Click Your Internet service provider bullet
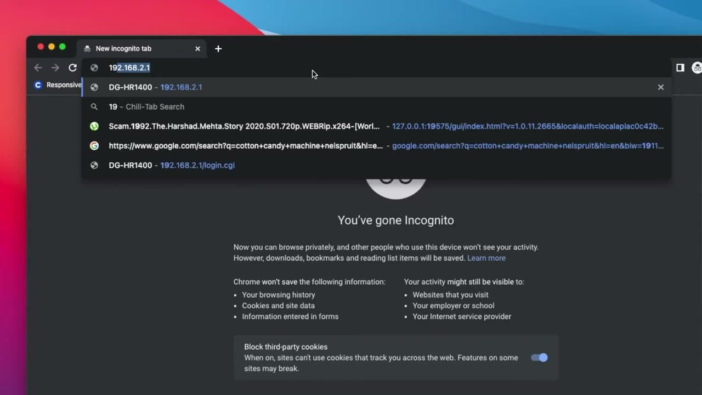This screenshot has height=395, width=702. (x=462, y=317)
